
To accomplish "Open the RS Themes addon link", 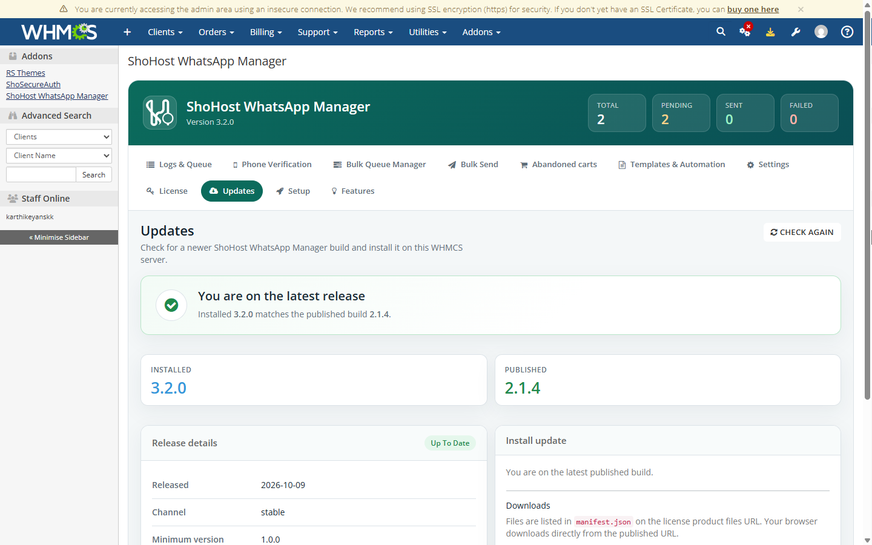I will [x=25, y=73].
